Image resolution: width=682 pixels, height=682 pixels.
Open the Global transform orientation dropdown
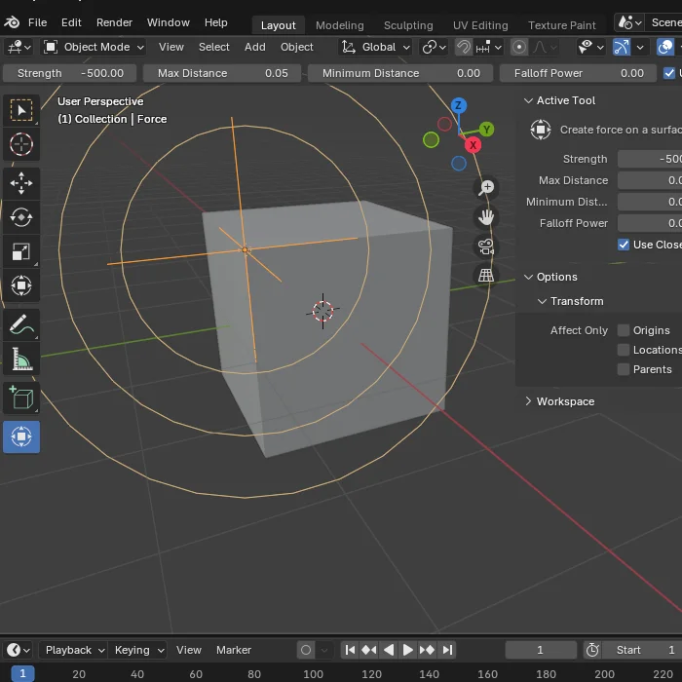pos(374,47)
